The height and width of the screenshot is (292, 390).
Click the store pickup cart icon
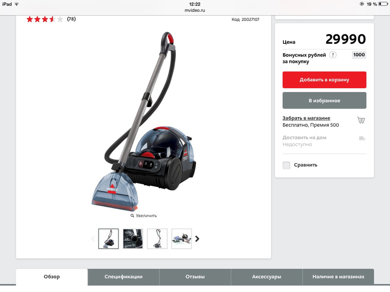[x=361, y=120]
